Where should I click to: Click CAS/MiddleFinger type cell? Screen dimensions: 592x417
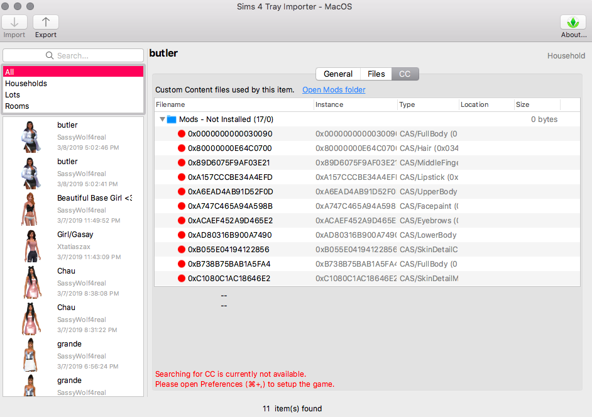429,163
